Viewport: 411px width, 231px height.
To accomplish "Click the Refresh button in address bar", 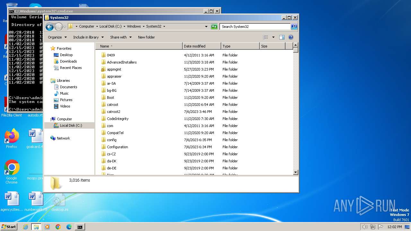I will point(214,27).
